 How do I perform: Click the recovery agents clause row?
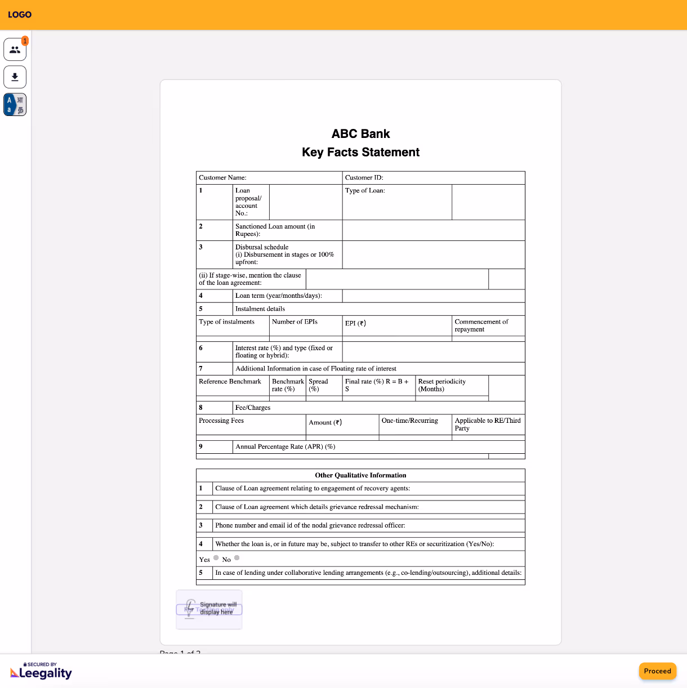click(x=360, y=489)
